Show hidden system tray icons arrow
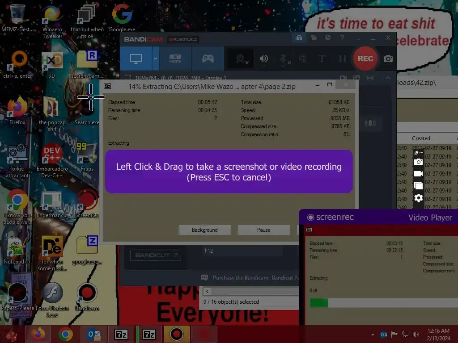 click(x=373, y=335)
